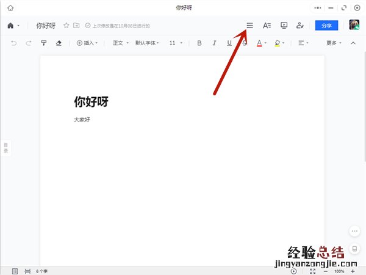The width and height of the screenshot is (366, 275).
Task: Open the text style panel icon
Action: (267, 26)
